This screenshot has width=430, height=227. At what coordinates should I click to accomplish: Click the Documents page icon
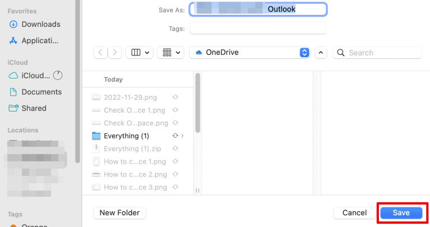[13, 92]
